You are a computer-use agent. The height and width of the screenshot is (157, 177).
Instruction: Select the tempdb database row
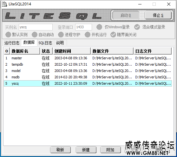point(88,64)
